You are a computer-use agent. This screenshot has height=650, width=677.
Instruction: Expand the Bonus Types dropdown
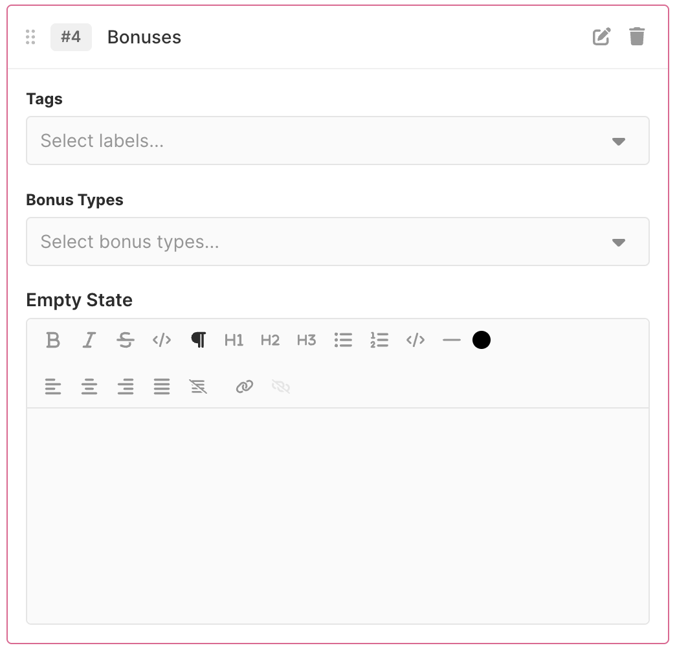(x=337, y=241)
